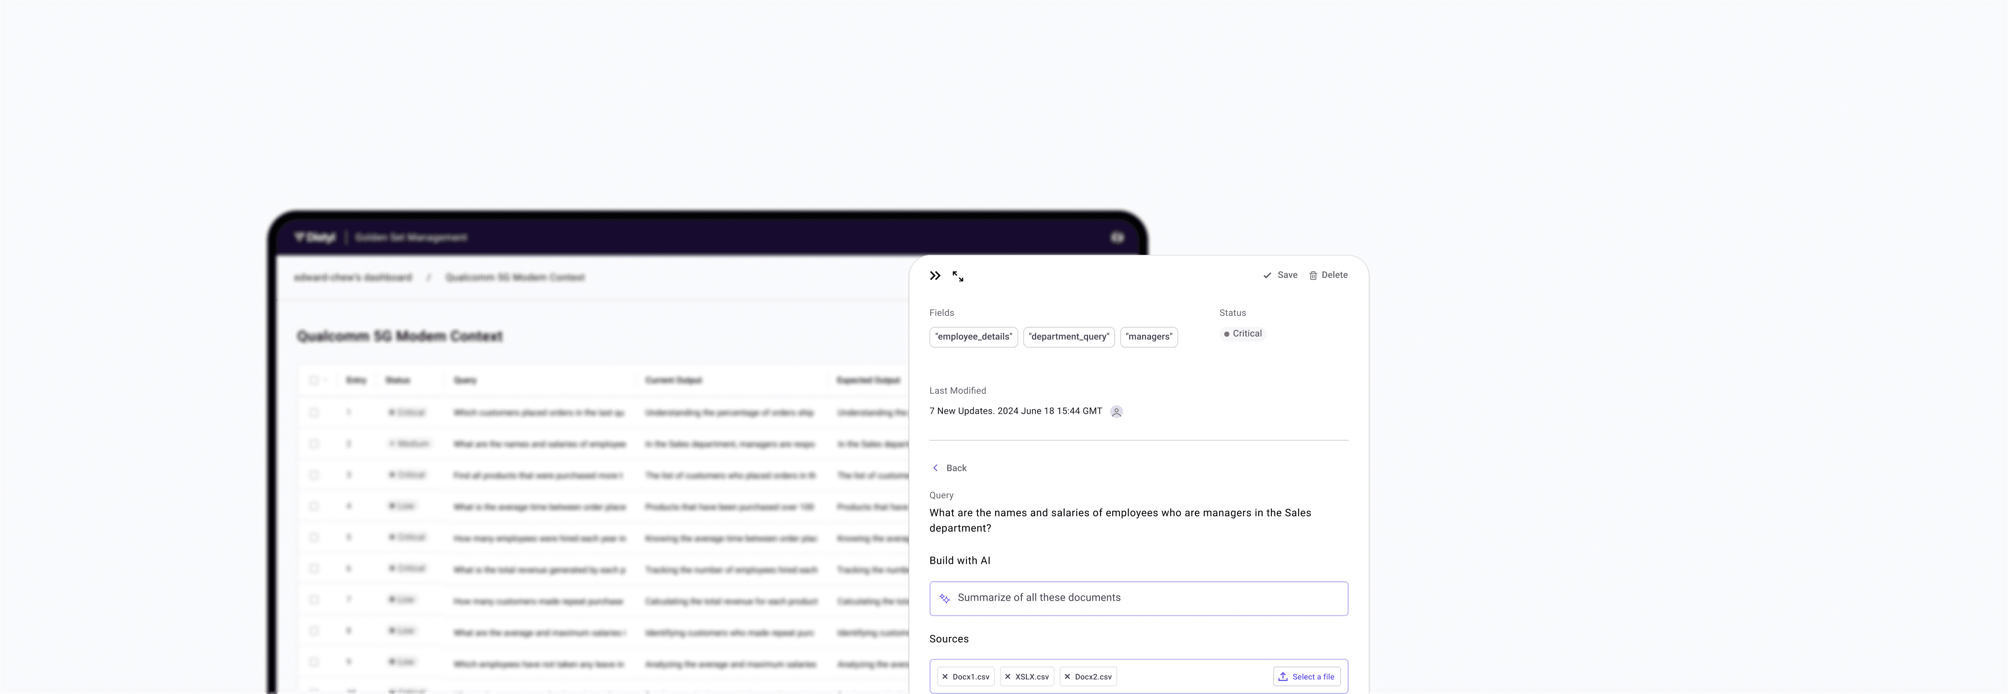This screenshot has width=2008, height=694.
Task: Delete entry via trash button
Action: [1328, 275]
